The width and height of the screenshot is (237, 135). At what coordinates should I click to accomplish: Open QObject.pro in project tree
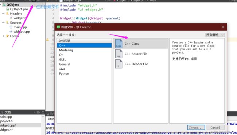click(x=19, y=9)
